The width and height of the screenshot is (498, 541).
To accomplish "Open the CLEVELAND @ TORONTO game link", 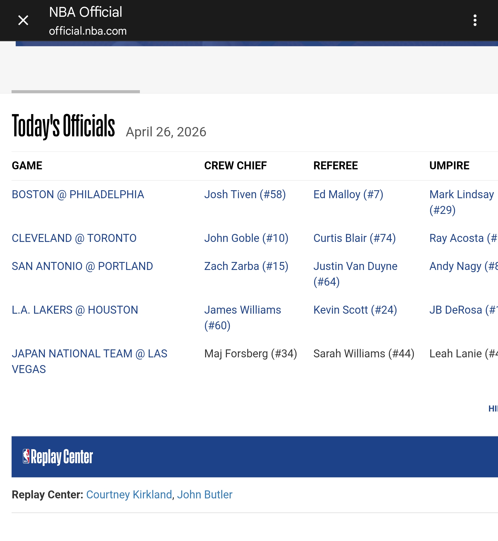I will pos(74,238).
